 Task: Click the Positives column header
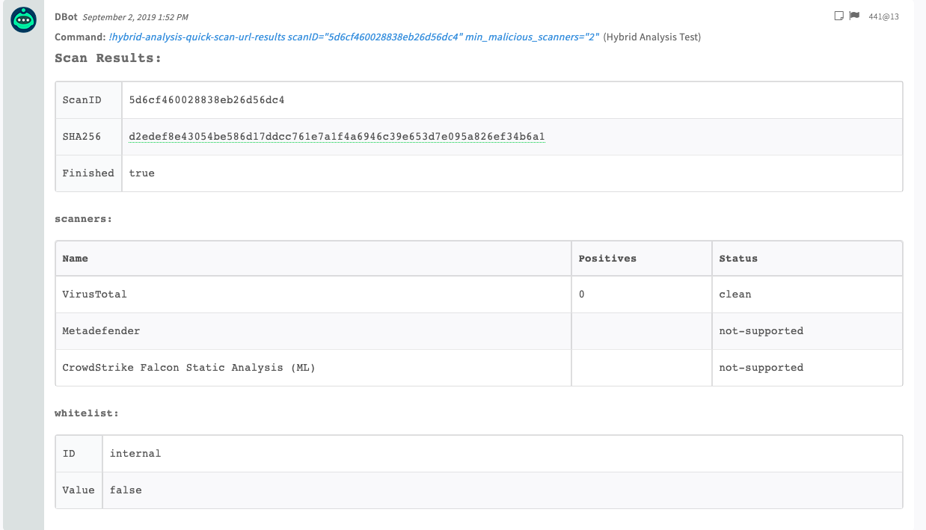pyautogui.click(x=607, y=259)
